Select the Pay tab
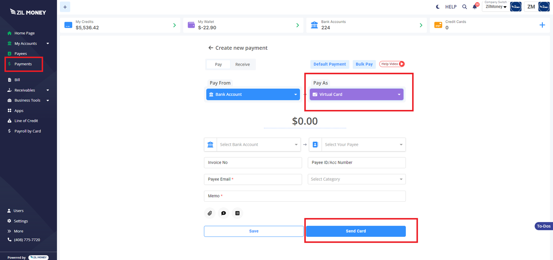This screenshot has height=260, width=553. (x=218, y=64)
